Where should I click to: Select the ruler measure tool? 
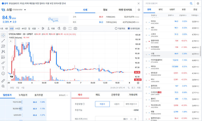click(x=3, y=81)
